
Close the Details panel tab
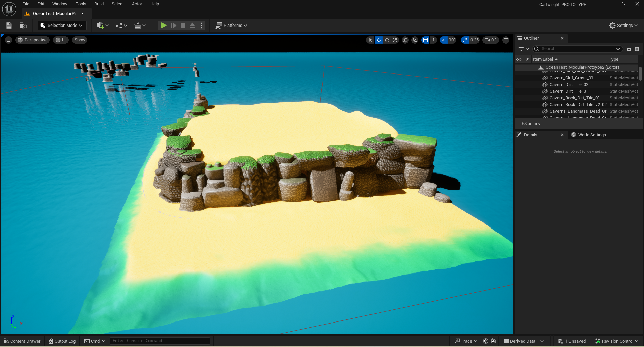[562, 135]
